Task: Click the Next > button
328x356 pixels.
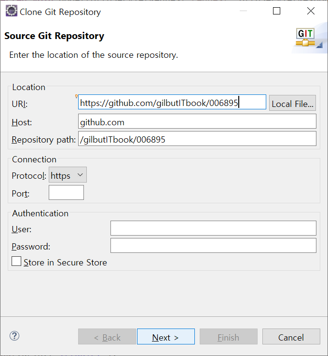Action: pyautogui.click(x=166, y=336)
